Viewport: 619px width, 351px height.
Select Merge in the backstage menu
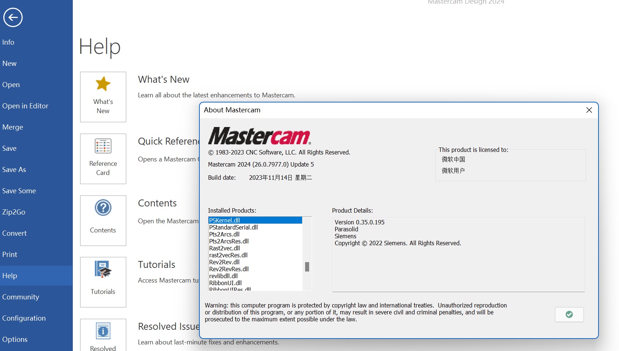(37, 127)
